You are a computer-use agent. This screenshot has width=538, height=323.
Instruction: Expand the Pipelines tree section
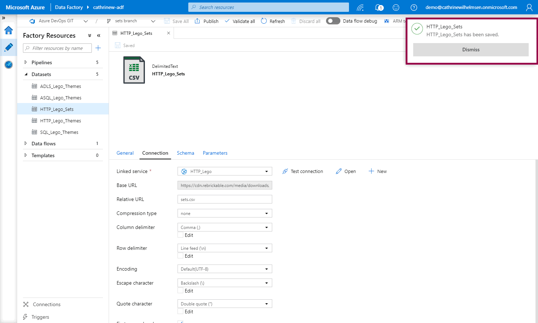[x=25, y=62]
